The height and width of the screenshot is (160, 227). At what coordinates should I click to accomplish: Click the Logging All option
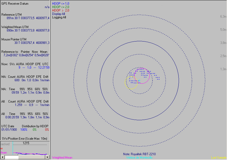[x=59, y=17]
